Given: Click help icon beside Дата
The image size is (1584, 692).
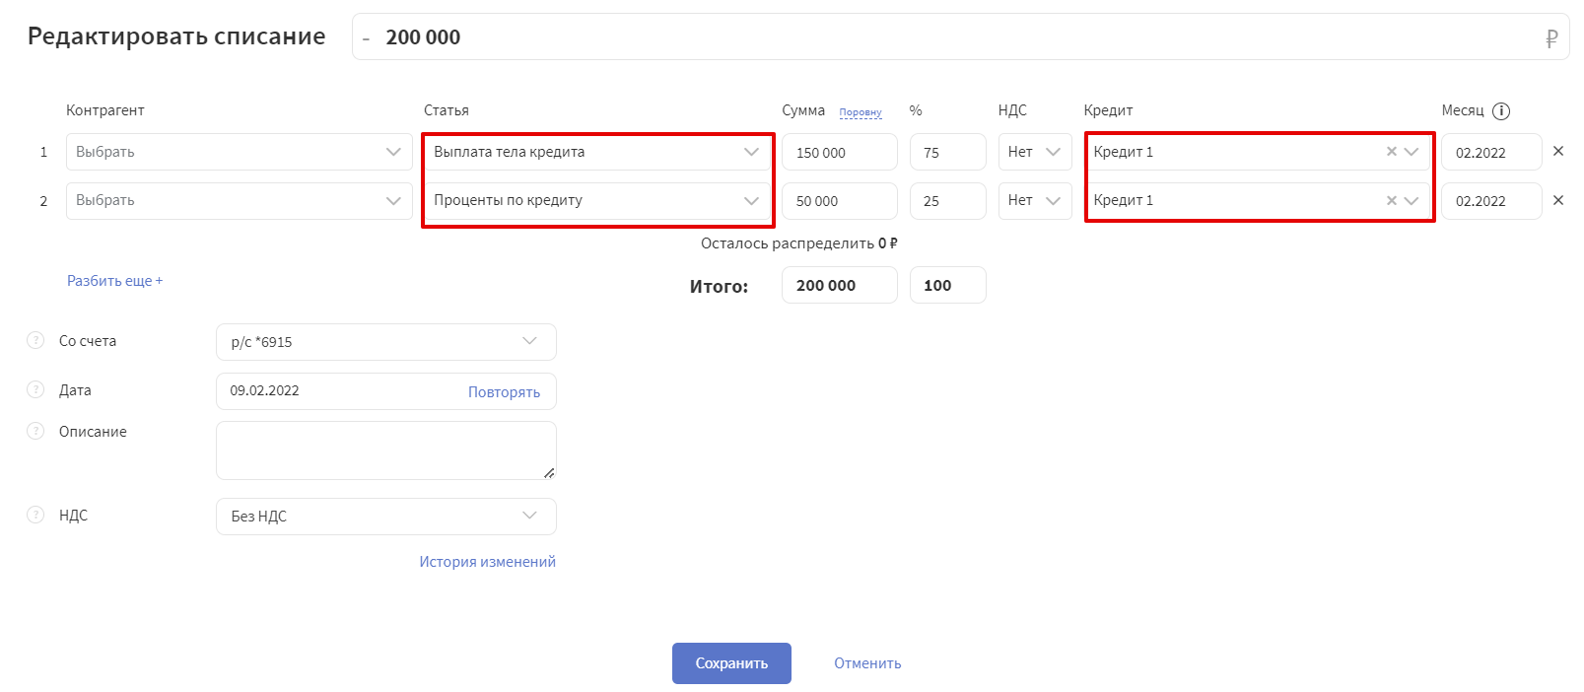Looking at the screenshot, I should click(x=35, y=389).
